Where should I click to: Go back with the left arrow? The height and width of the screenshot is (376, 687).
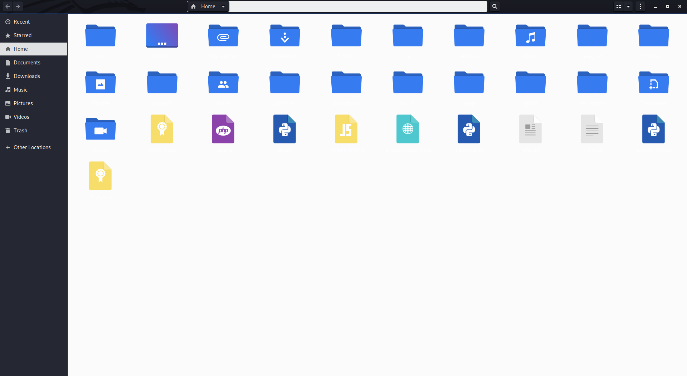(x=8, y=6)
